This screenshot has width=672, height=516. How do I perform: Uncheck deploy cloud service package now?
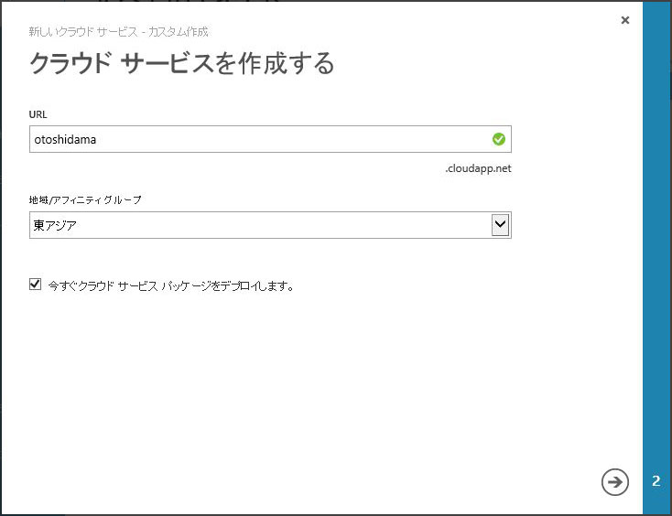tap(35, 284)
